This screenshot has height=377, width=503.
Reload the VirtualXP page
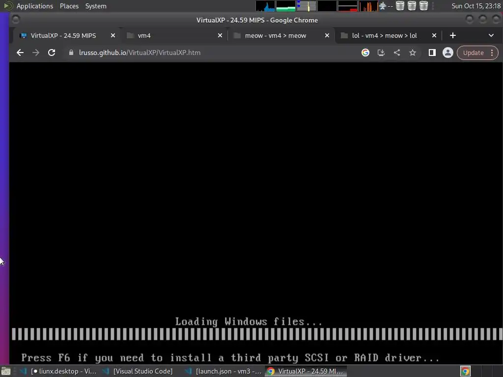(x=51, y=53)
